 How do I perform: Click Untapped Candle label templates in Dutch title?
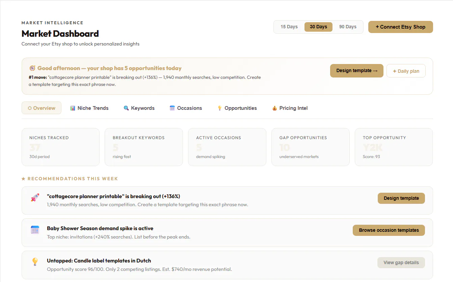(x=99, y=261)
